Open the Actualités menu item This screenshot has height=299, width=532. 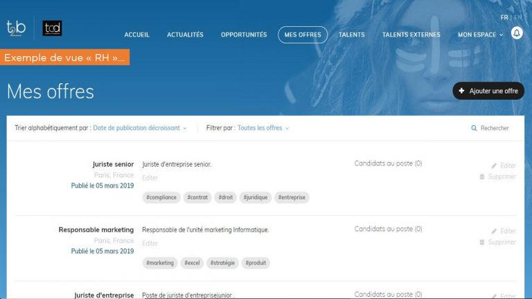pos(185,35)
